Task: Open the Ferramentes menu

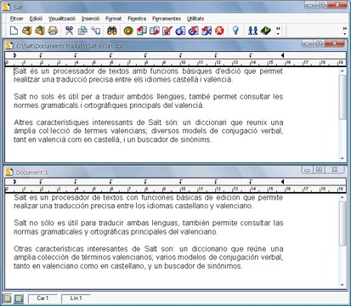Action: [167, 19]
